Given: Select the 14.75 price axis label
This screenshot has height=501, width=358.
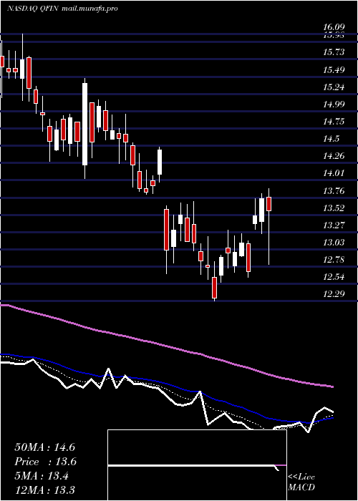Looking at the screenshot, I should 334,122.
